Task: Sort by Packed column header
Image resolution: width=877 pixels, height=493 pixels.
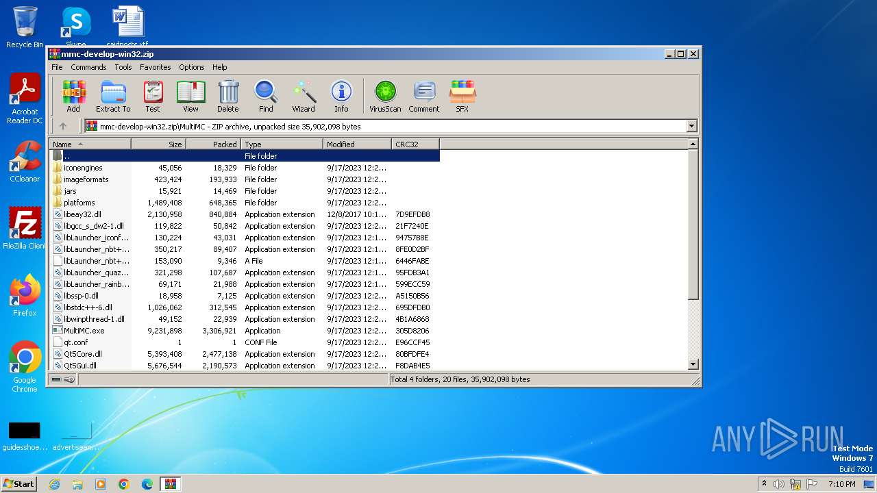Action: (213, 144)
